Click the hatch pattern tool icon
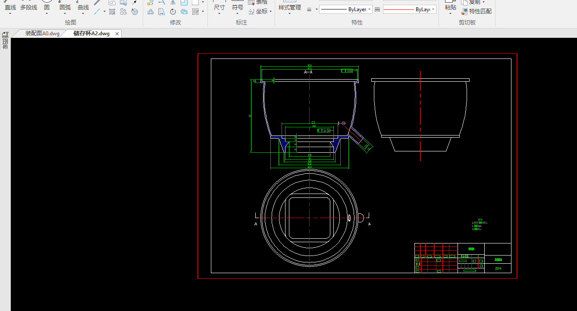Image resolution: width=577 pixels, height=311 pixels. [112, 12]
